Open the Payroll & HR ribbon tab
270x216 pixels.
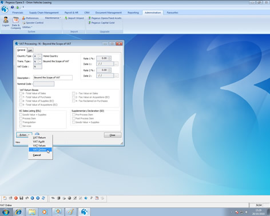(x=72, y=13)
